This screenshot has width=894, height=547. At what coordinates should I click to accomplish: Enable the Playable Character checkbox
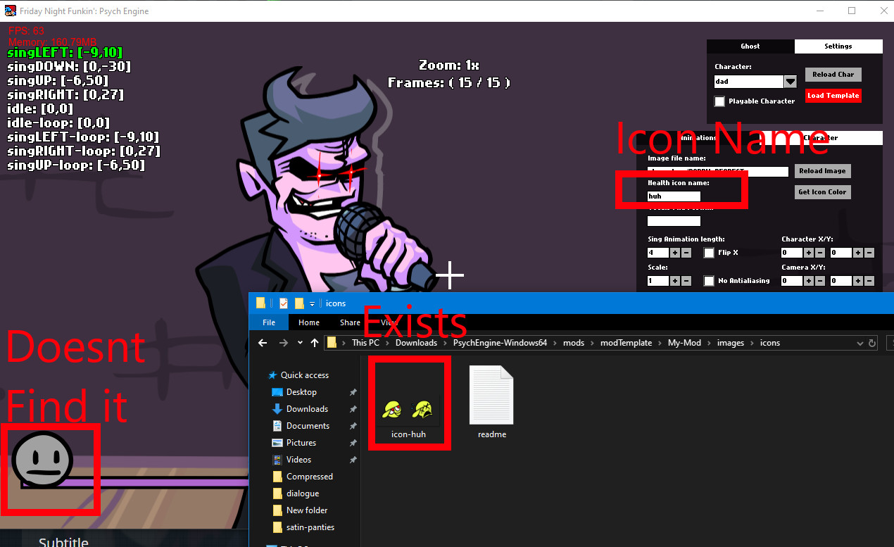coord(719,101)
